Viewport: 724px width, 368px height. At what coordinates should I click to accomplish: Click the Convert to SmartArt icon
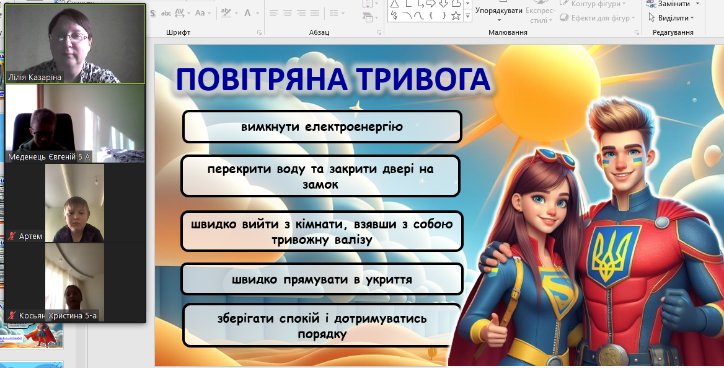[368, 17]
